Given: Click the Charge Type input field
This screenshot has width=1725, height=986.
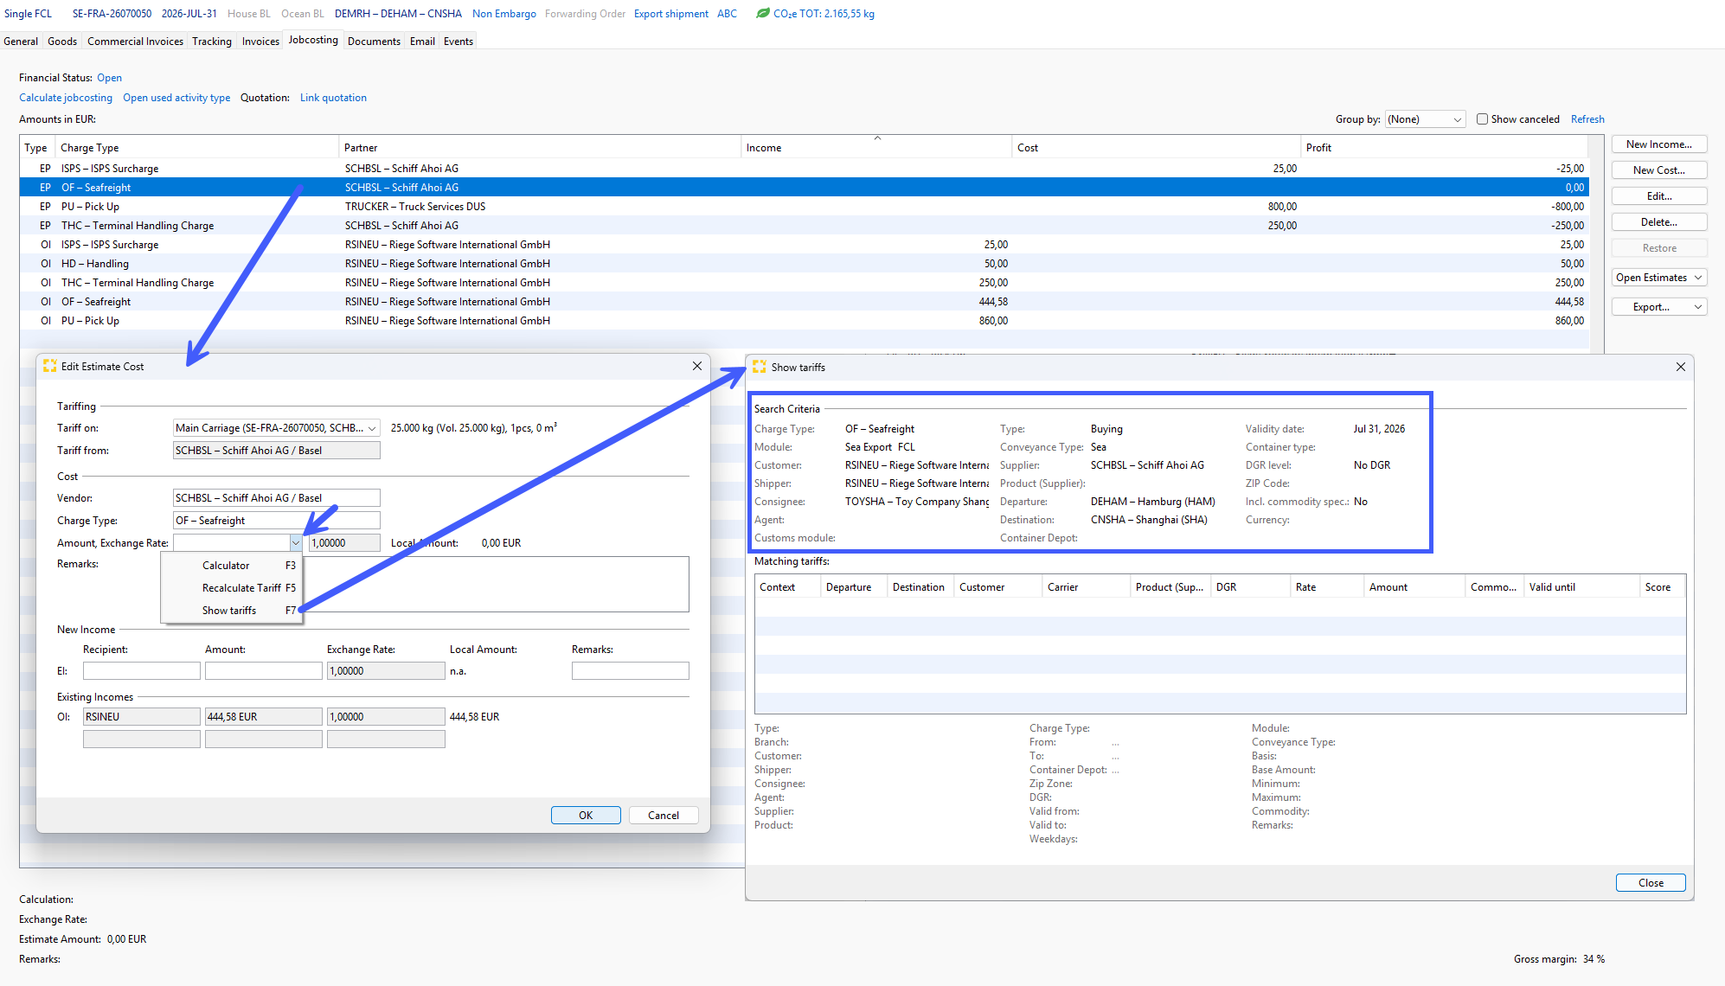Looking at the screenshot, I should (277, 521).
